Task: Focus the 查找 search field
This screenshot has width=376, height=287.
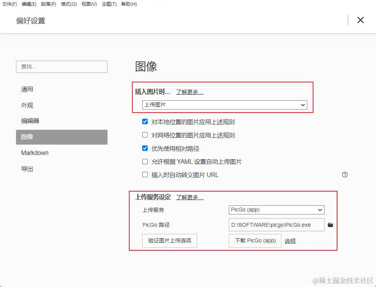Action: click(62, 67)
